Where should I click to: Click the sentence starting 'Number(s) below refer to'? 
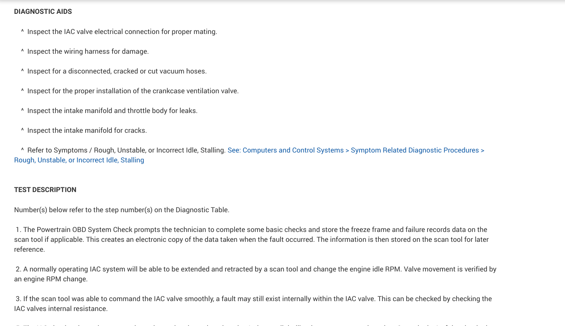122,210
